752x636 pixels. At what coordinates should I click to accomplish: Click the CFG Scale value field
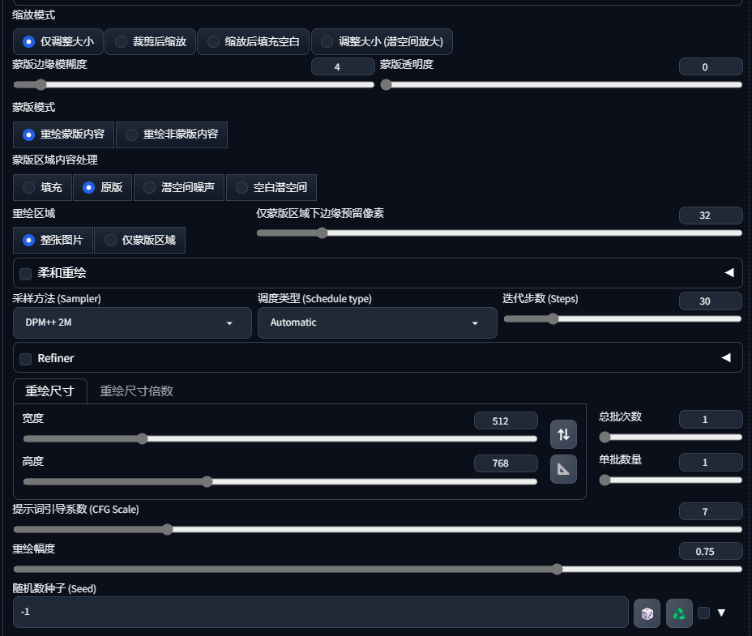(711, 511)
